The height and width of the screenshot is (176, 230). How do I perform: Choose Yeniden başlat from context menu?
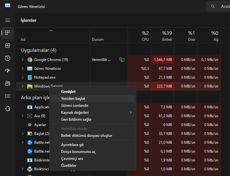pos(73,99)
